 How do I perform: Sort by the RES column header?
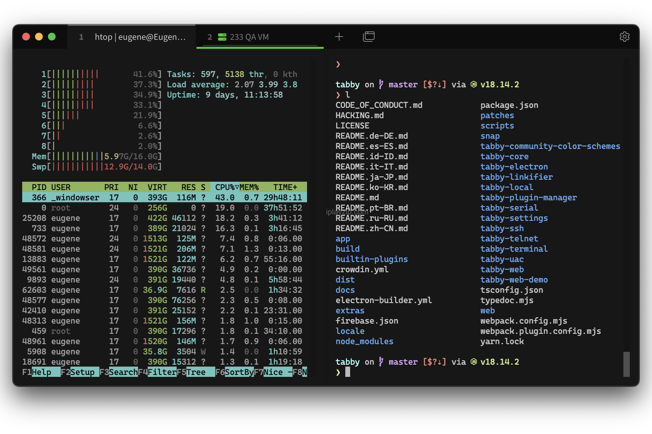tap(188, 187)
